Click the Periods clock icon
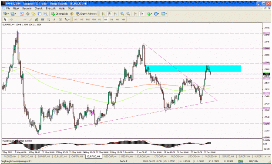 (x=156, y=14)
